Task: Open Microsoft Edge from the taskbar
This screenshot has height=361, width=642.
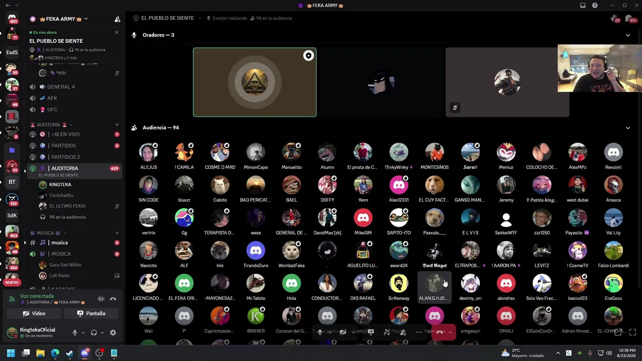Action: tap(55, 353)
